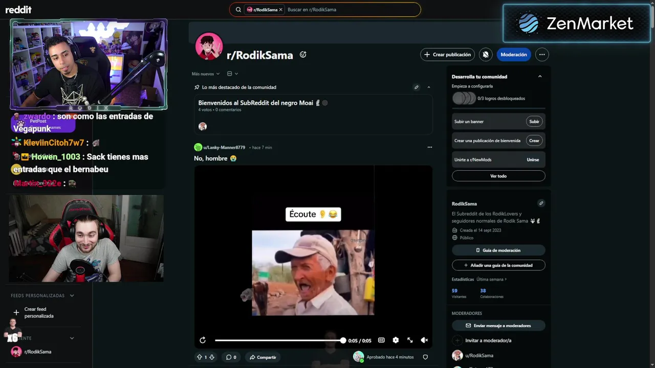This screenshot has width=655, height=368.
Task: Open the Moderación tools
Action: point(514,55)
